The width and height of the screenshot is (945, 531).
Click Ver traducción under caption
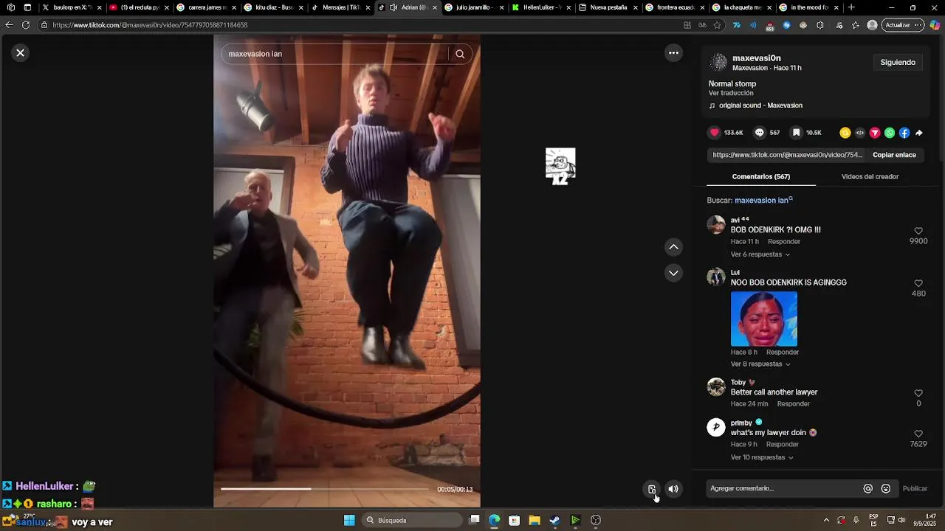(731, 94)
